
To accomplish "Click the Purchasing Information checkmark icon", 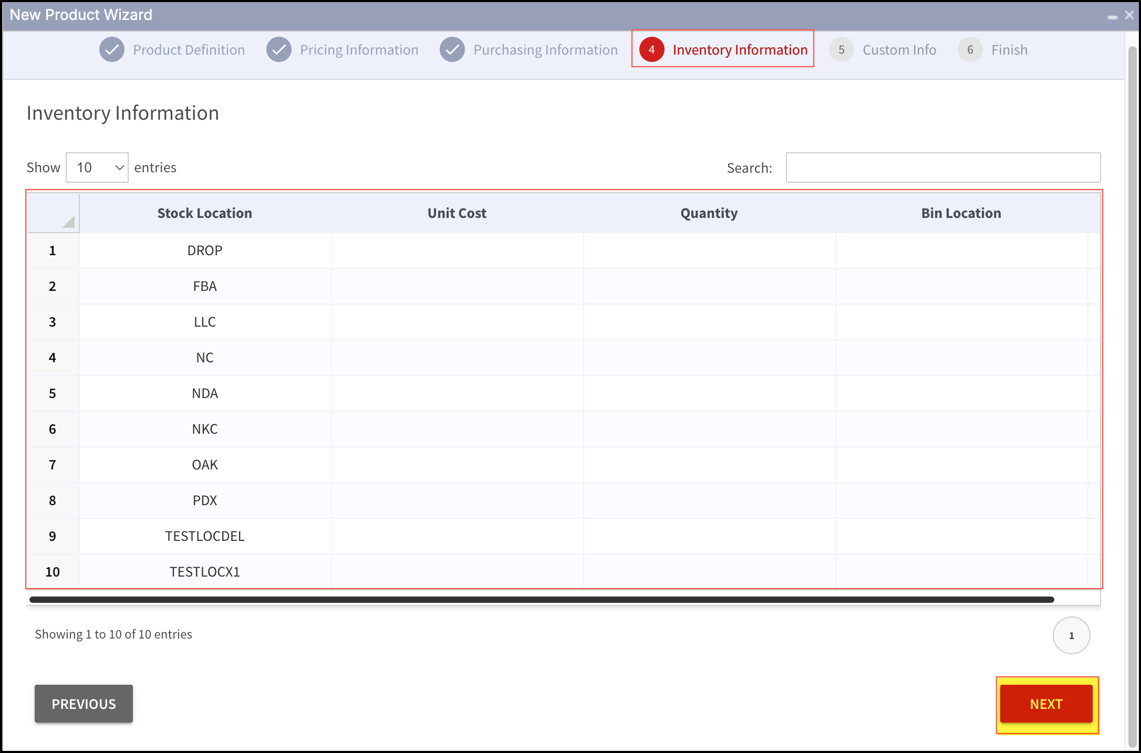I will (x=452, y=50).
